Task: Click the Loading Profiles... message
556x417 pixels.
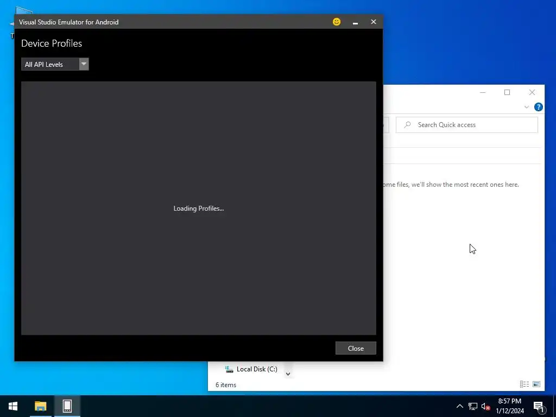Action: (199, 208)
